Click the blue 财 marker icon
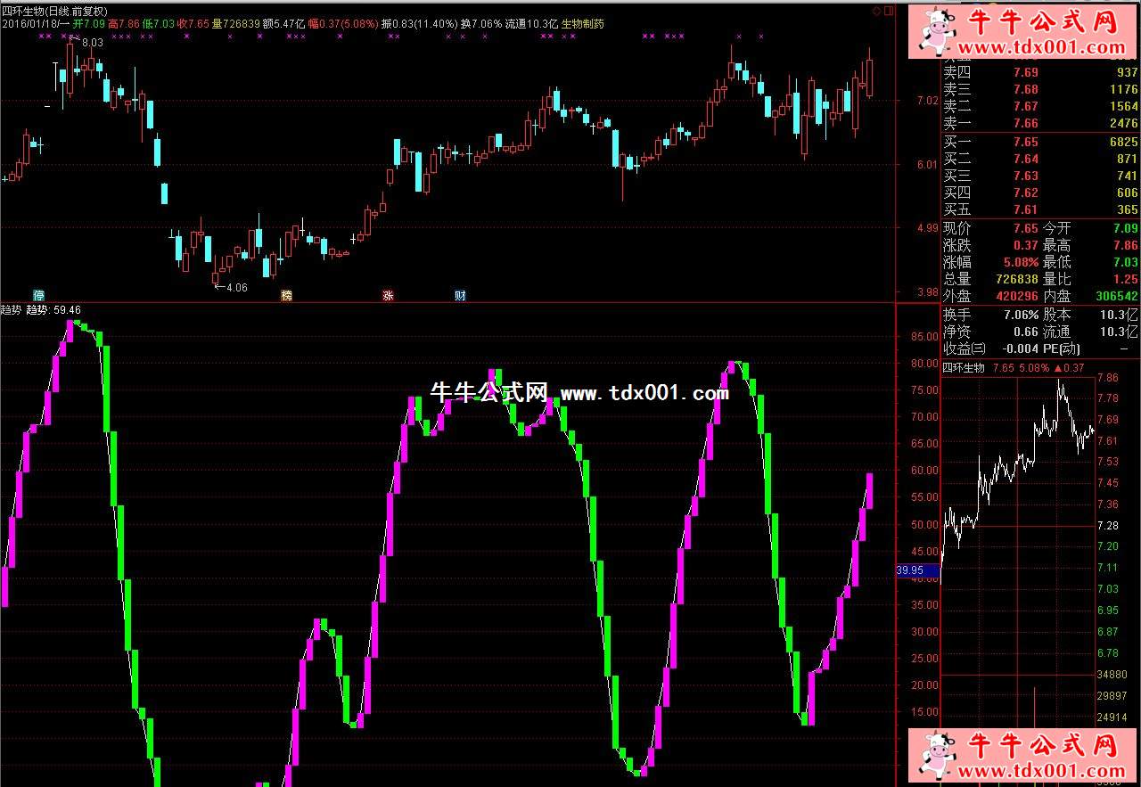Screen dimensions: 1141x787 click(x=460, y=295)
